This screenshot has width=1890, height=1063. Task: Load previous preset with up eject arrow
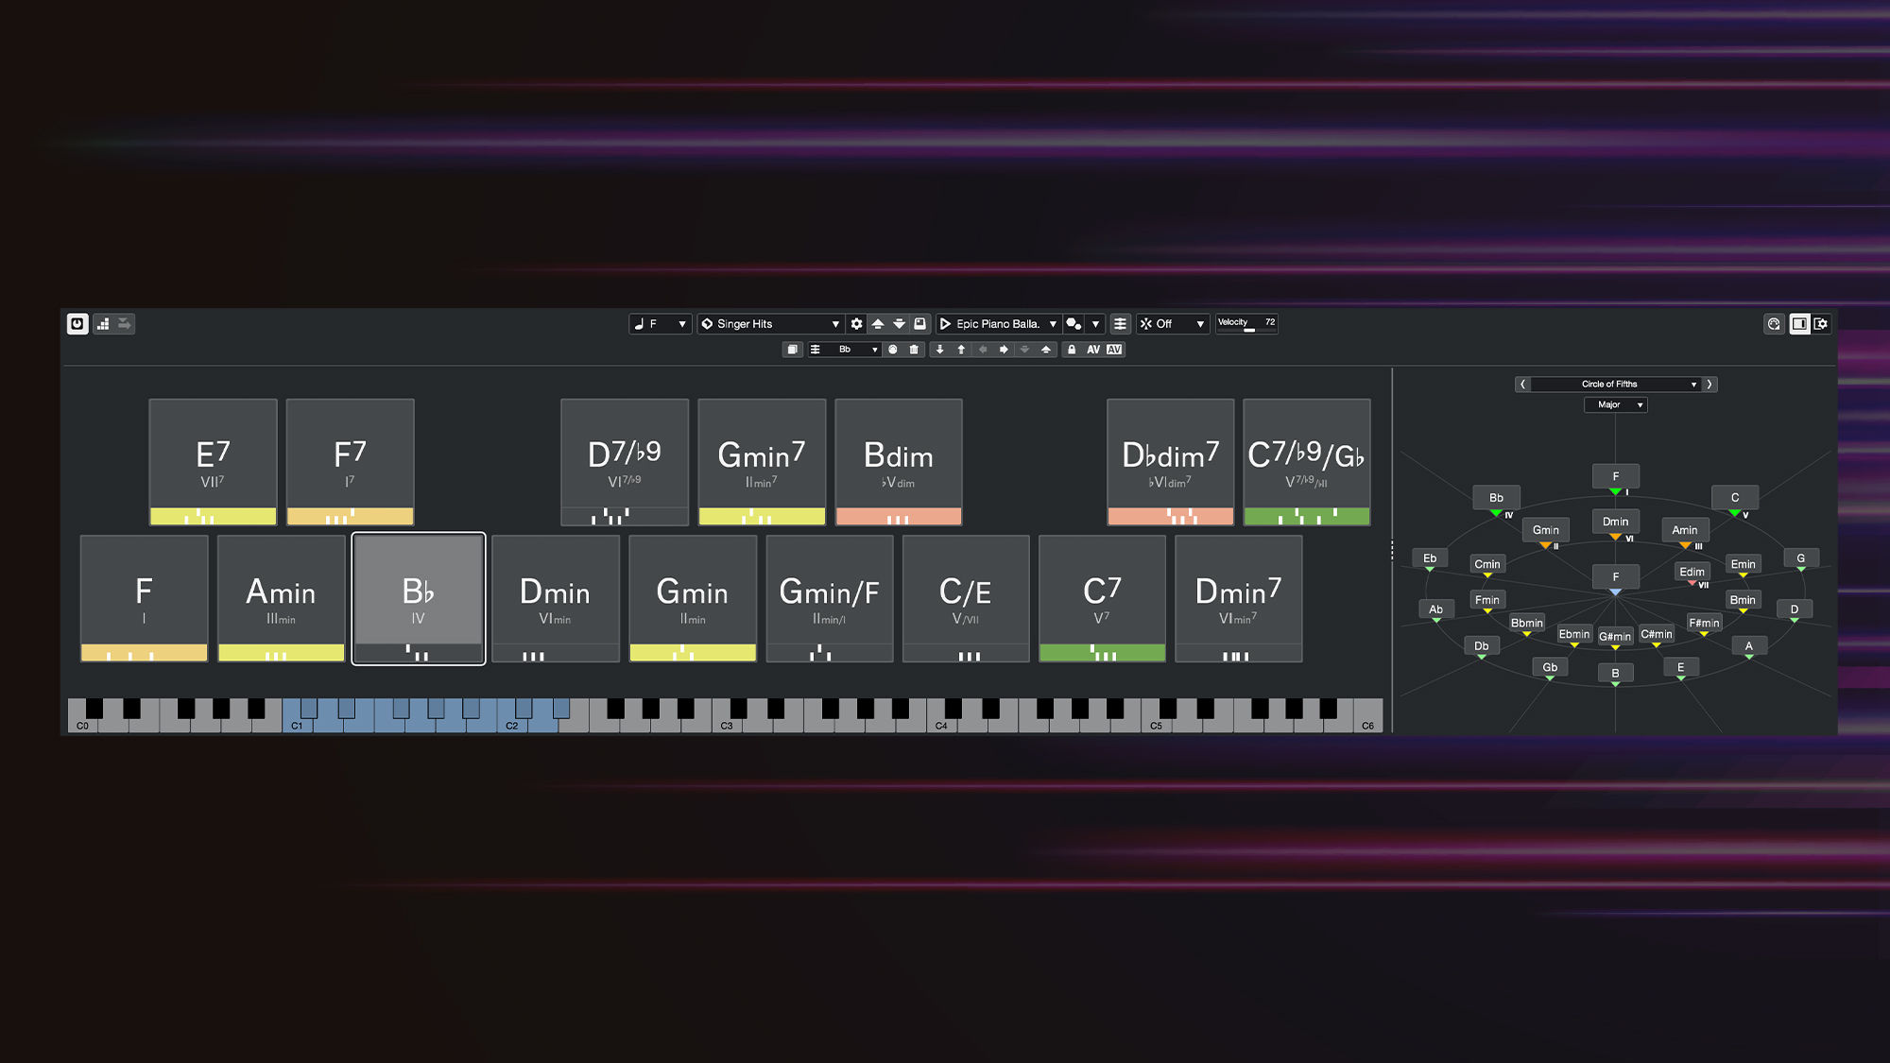[878, 324]
